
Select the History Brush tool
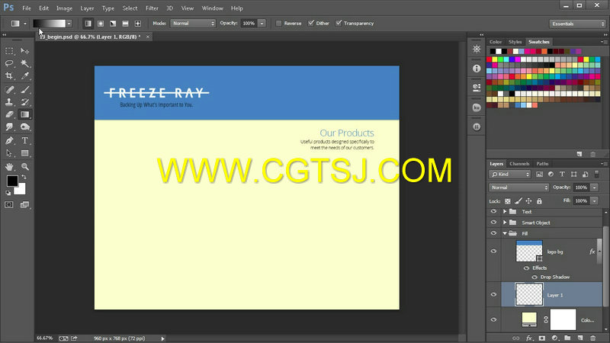click(x=25, y=102)
